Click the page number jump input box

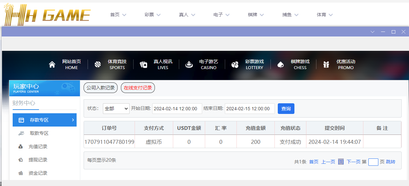point(373,162)
